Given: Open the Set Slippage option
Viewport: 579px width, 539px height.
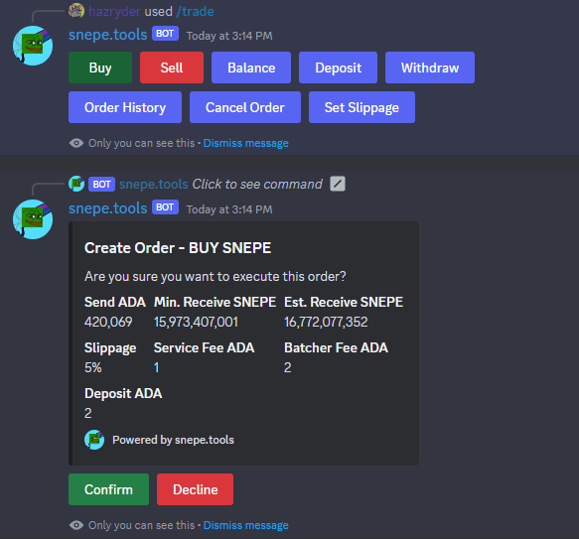Looking at the screenshot, I should point(362,107).
